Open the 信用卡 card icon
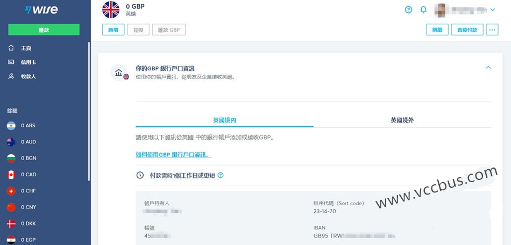Image resolution: width=511 pixels, height=245 pixels. click(x=11, y=62)
